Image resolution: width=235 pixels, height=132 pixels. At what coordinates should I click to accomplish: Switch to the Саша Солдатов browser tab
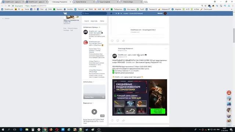tap(107, 2)
